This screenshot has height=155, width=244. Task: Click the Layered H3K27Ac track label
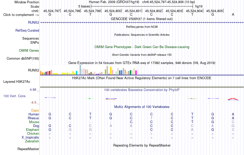[17, 82]
